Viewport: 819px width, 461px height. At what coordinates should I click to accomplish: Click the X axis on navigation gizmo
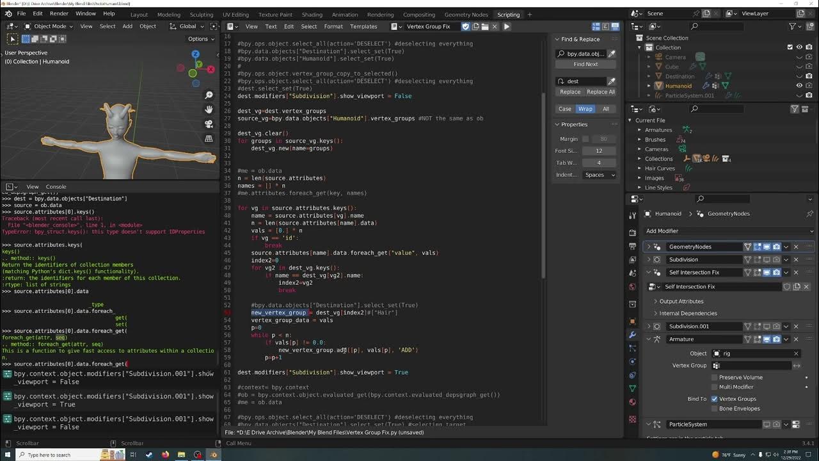(211, 69)
